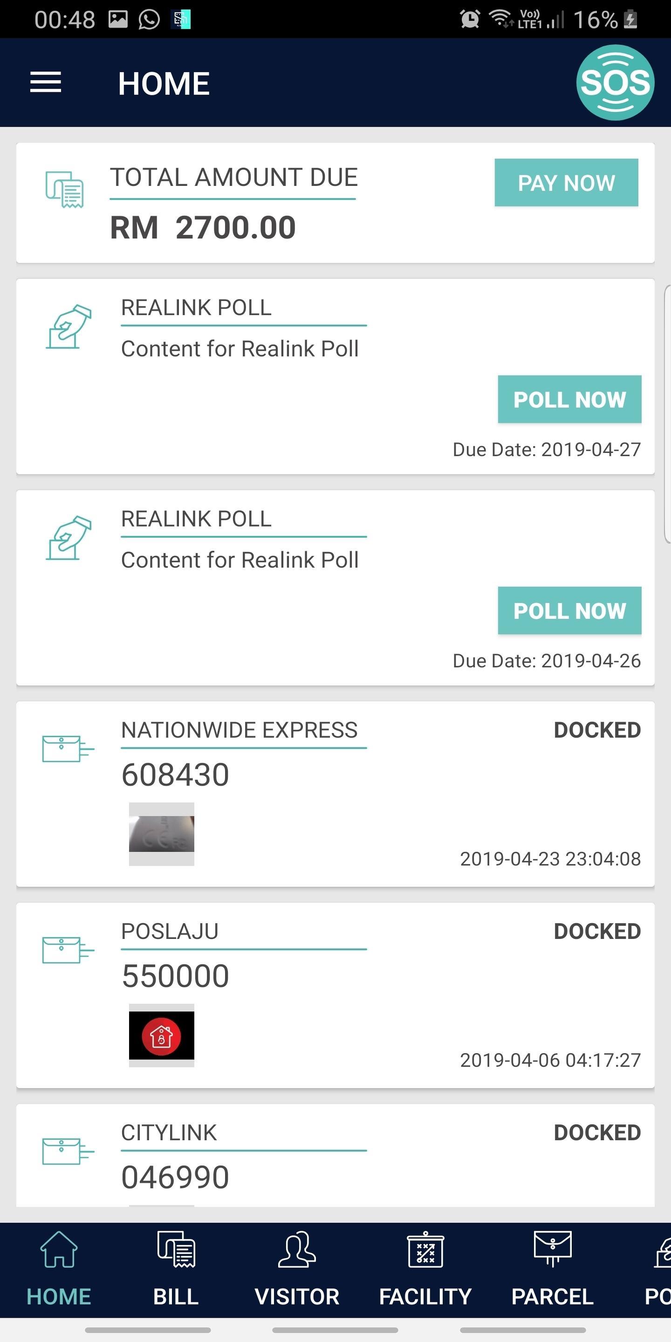
Task: Tap the parcel envelope icon for Nationwide Express
Action: 68,748
